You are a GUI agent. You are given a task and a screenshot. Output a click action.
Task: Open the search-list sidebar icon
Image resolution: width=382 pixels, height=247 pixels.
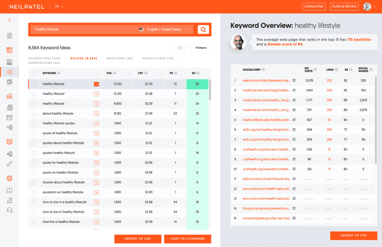9,127
